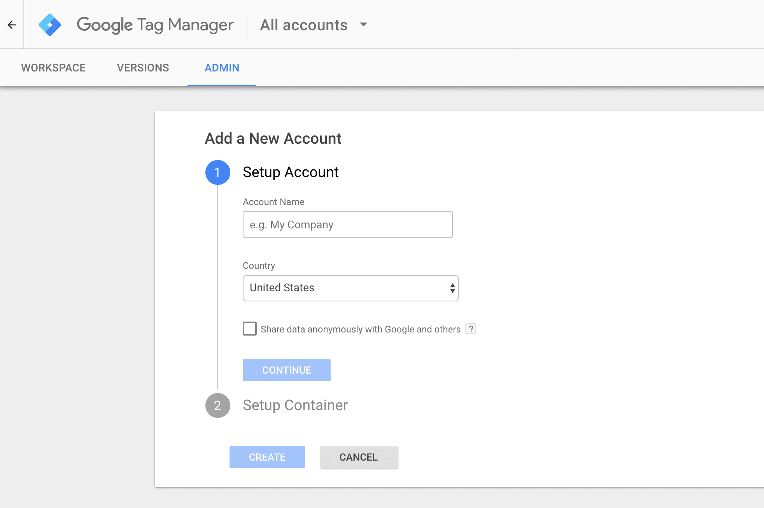Click the back arrow at top left

coord(12,24)
